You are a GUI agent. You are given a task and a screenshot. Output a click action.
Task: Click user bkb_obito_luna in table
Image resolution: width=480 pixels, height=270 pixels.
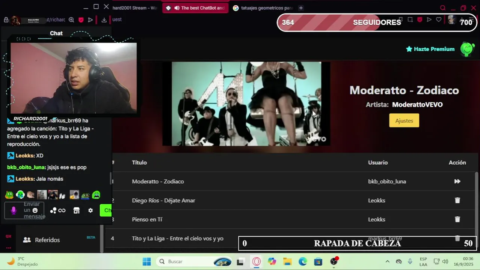click(387, 181)
